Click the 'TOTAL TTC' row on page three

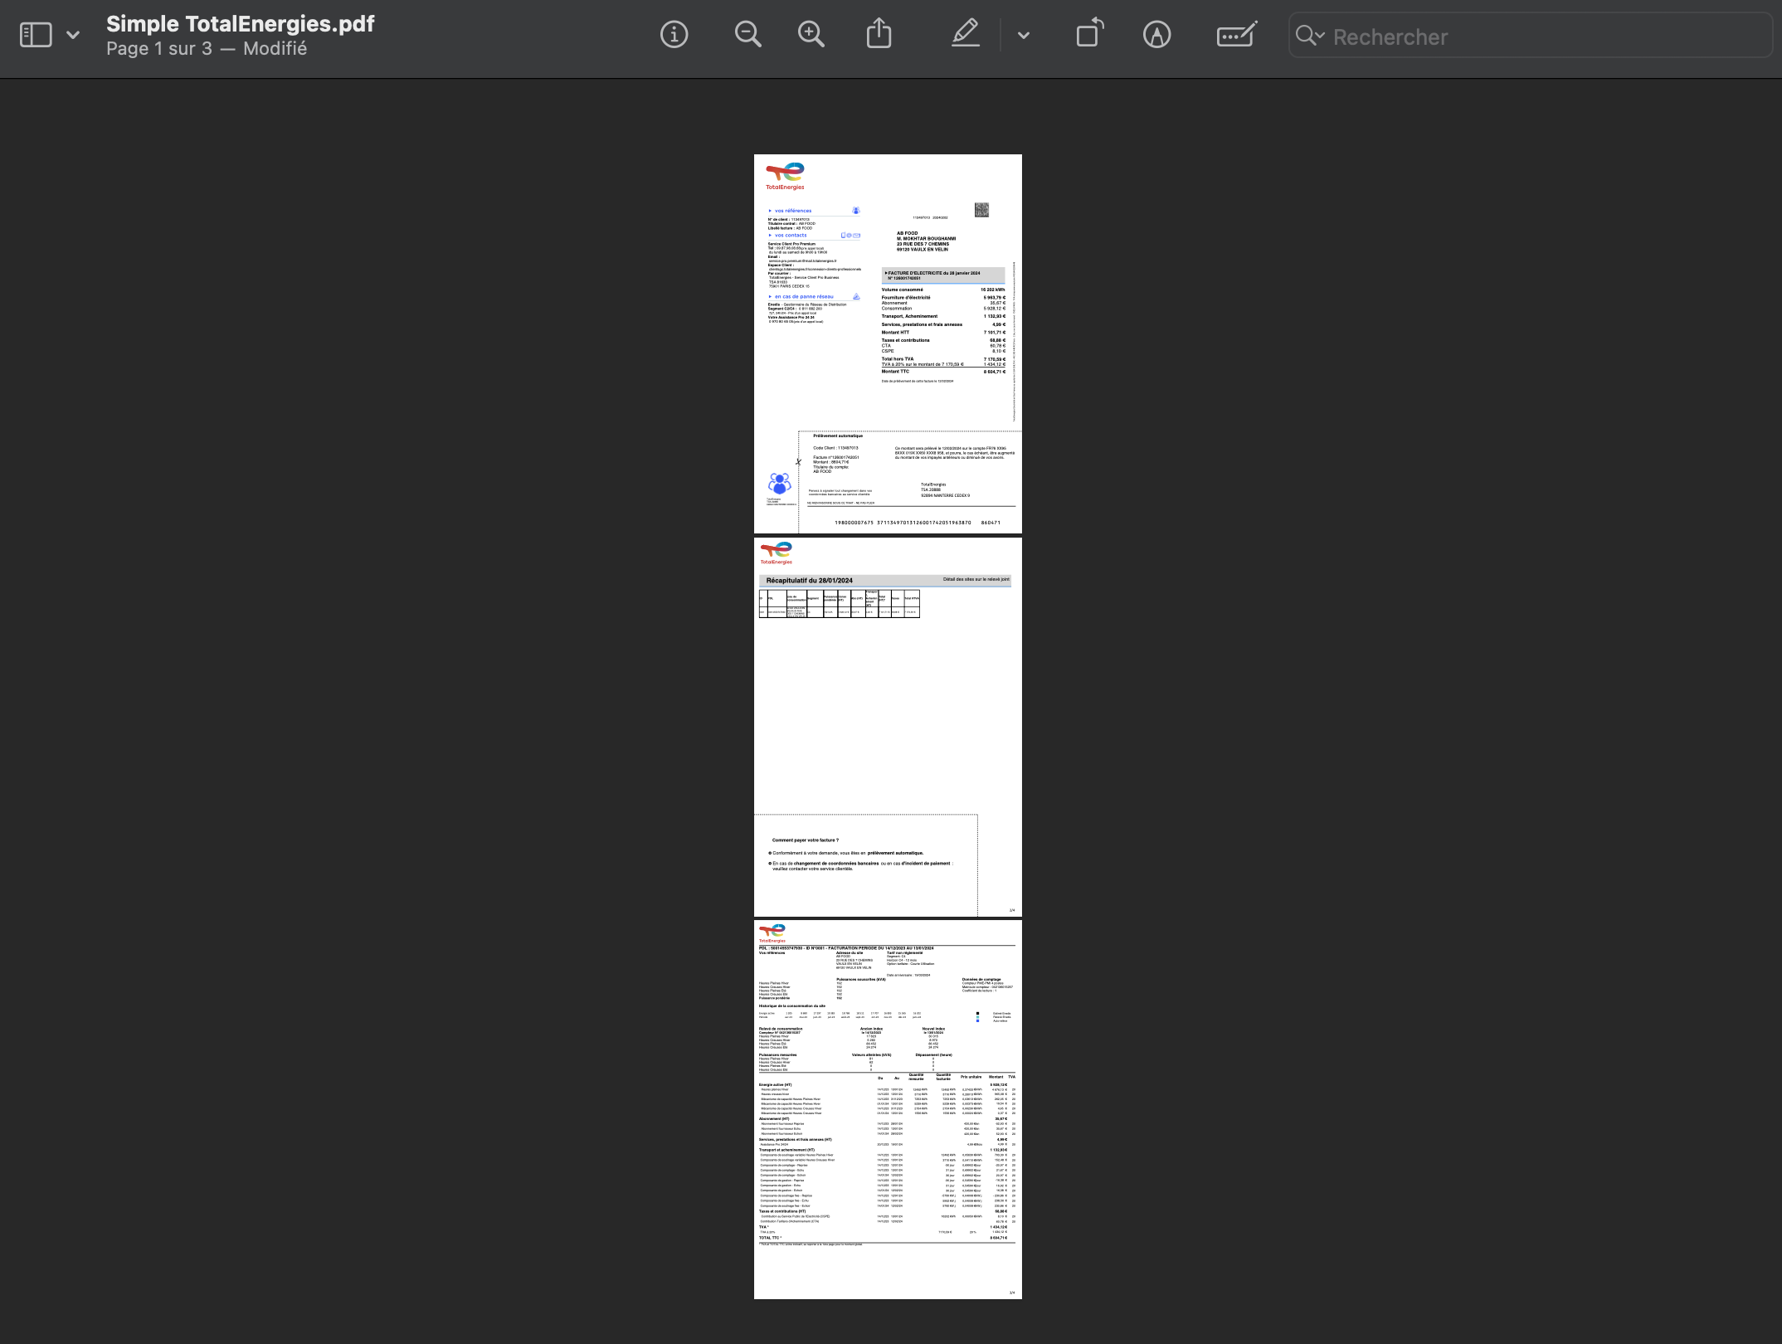pyautogui.click(x=883, y=1238)
